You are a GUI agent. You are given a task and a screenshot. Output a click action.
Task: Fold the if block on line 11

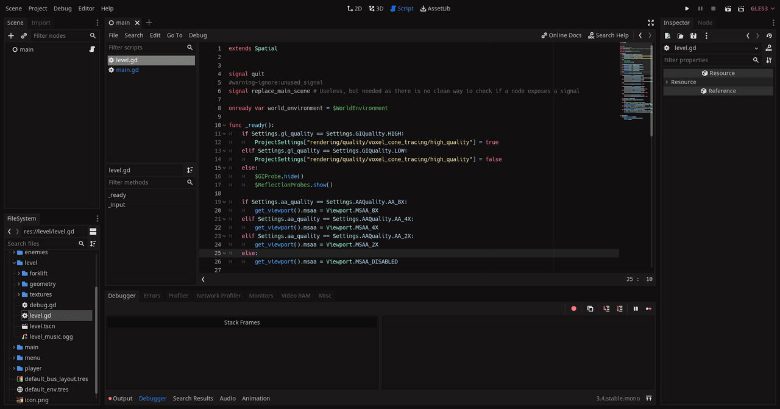click(223, 133)
